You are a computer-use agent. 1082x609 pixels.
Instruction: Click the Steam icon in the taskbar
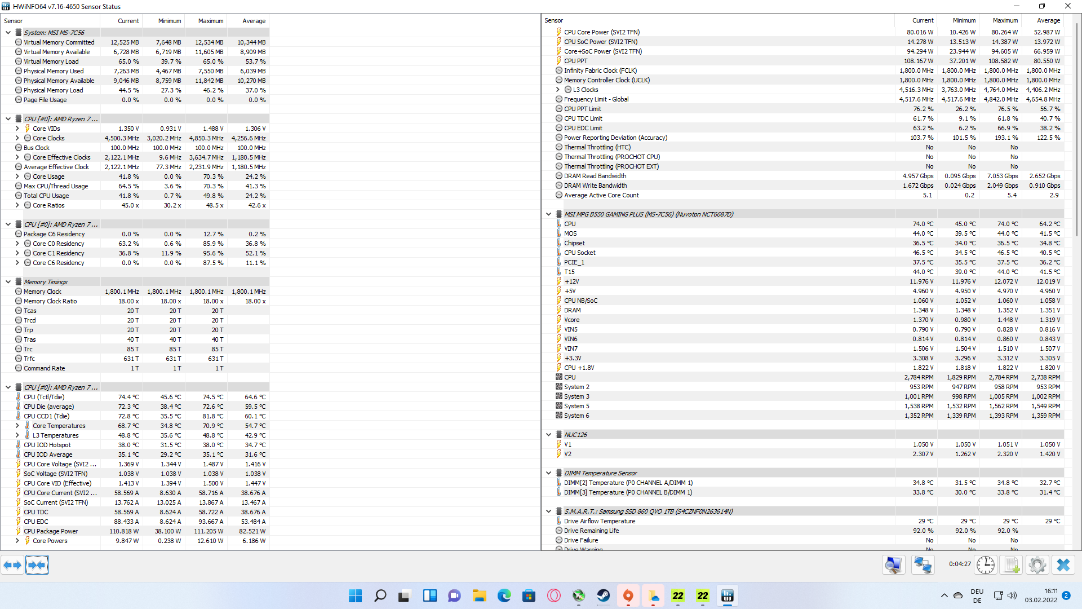[602, 595]
